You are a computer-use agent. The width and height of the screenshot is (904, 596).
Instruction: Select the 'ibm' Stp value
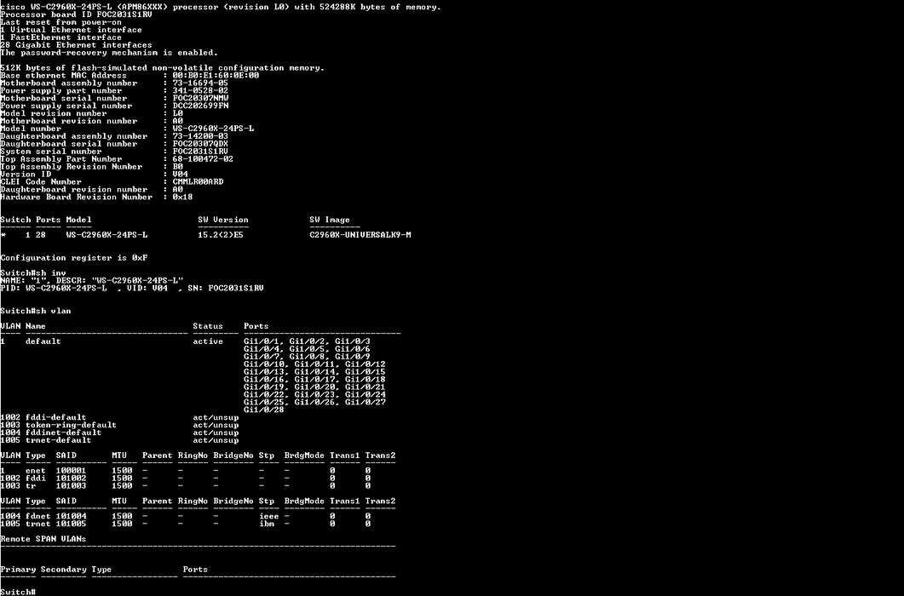(267, 524)
